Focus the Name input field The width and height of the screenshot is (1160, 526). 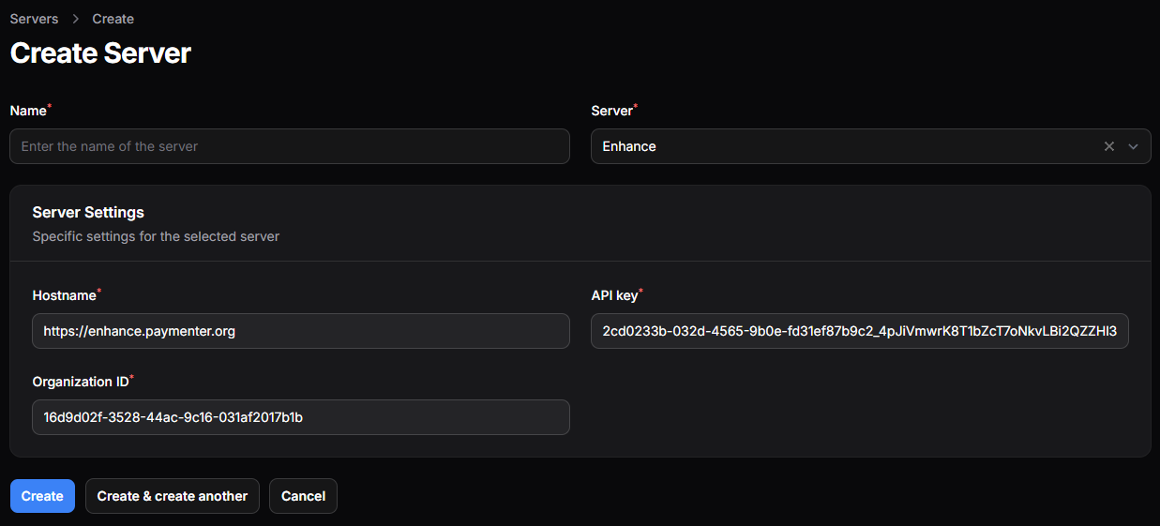coord(290,146)
